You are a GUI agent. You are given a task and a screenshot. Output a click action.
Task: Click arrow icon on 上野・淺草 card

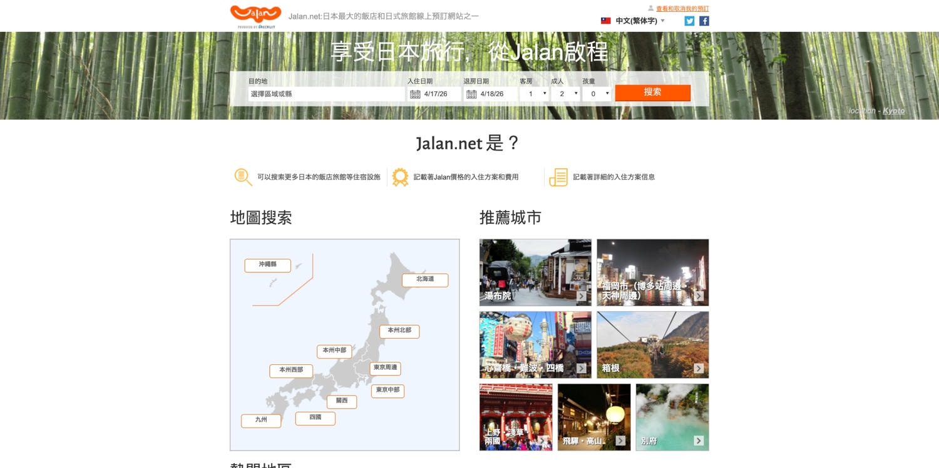543,441
